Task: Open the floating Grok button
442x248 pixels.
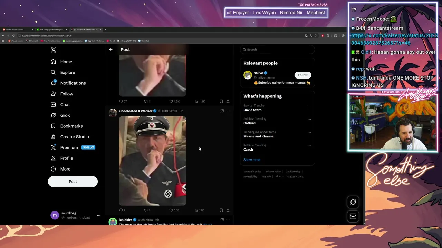Action: pos(353,202)
